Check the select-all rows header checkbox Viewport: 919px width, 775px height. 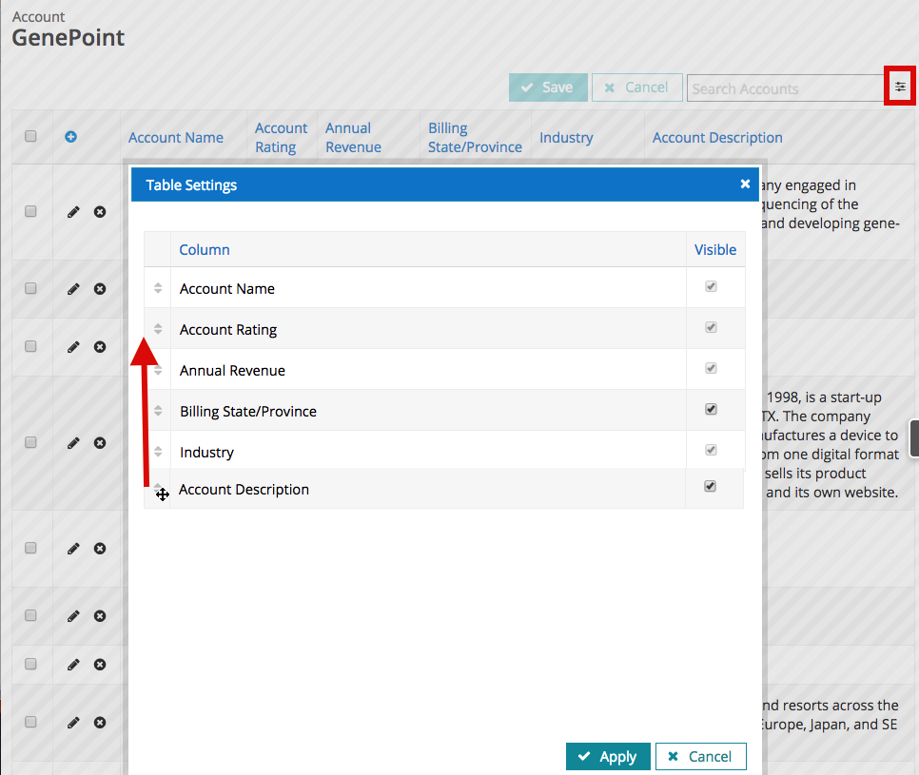(30, 137)
